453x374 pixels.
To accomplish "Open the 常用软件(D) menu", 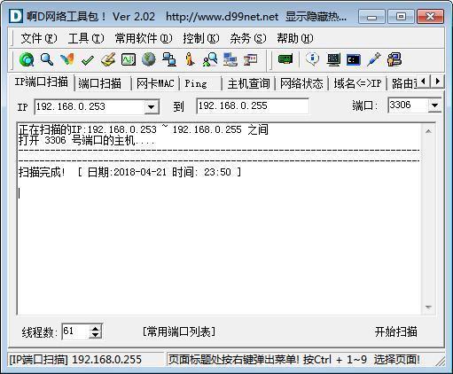I will pyautogui.click(x=144, y=38).
